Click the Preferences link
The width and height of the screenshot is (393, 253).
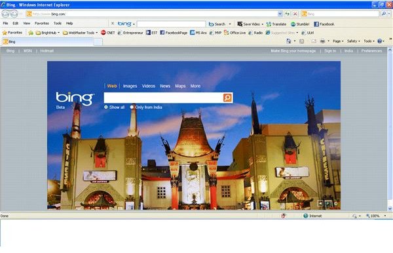371,51
